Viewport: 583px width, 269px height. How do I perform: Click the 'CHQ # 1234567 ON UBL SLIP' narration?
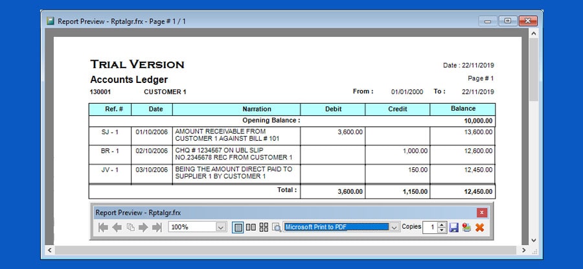coord(219,150)
